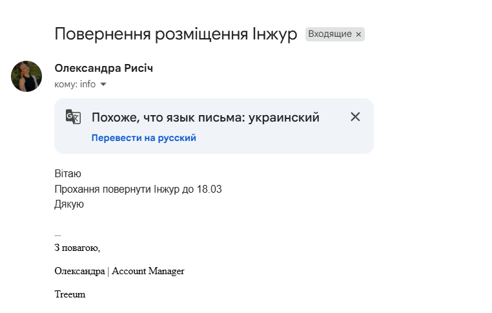Click the Treeum company name

point(70,294)
